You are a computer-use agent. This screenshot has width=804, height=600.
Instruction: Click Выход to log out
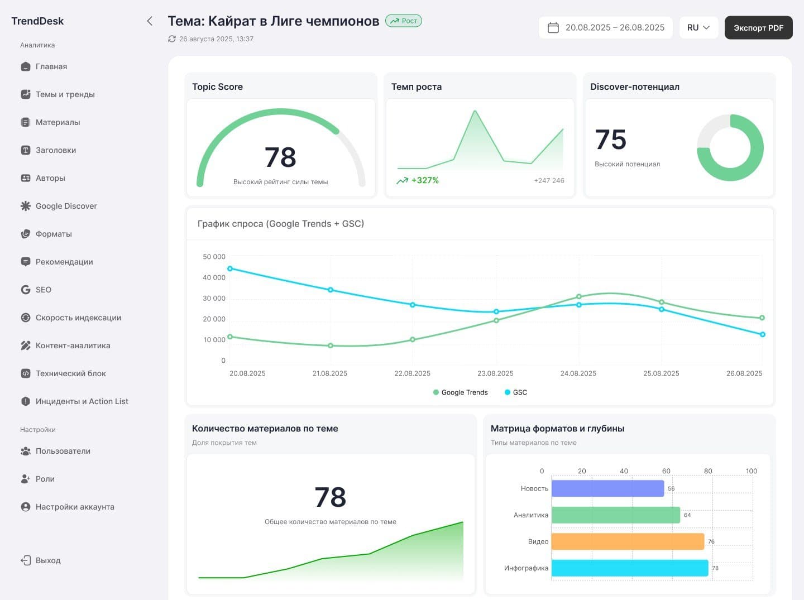(48, 560)
